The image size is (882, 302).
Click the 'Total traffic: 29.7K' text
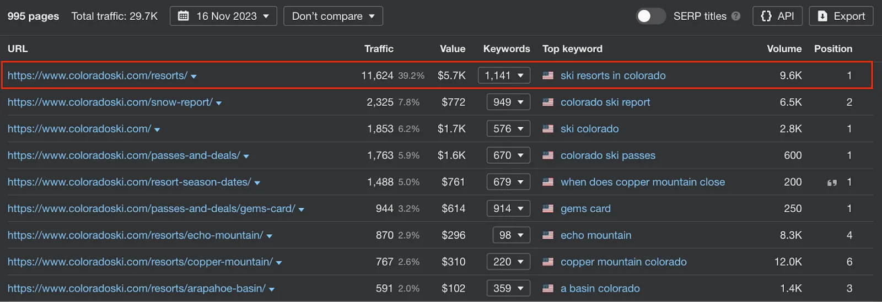(115, 16)
